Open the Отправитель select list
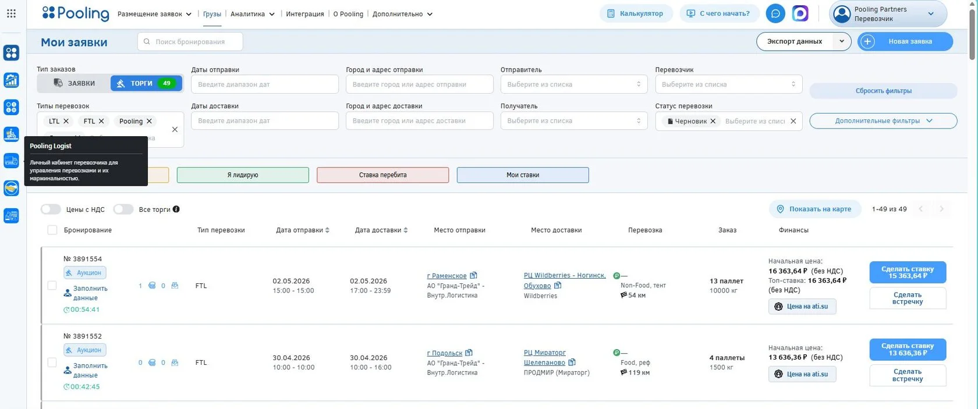Viewport: 978px width, 409px height. coord(573,84)
